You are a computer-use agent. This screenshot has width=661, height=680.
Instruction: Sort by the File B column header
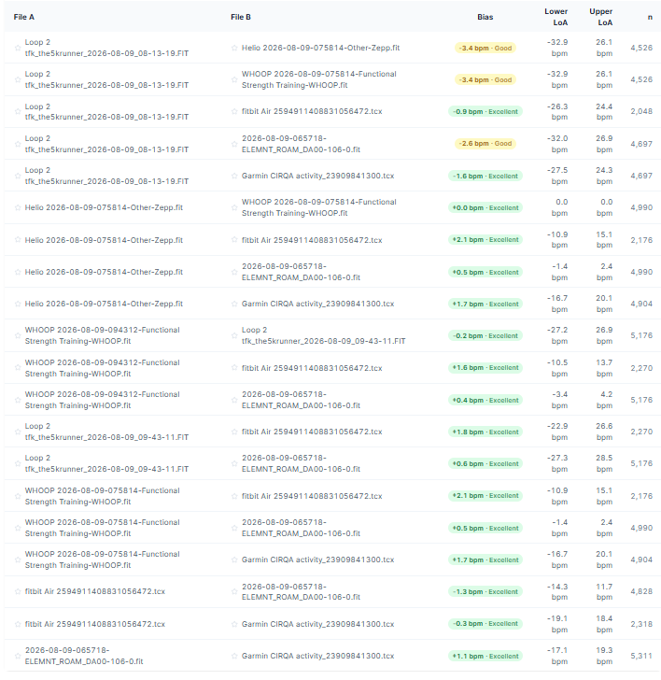pos(241,17)
